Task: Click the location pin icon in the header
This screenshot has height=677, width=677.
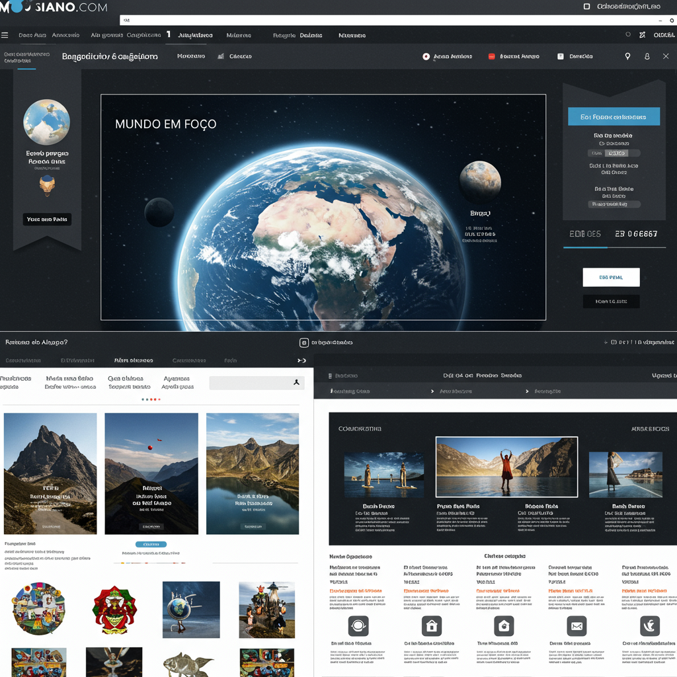Action: point(627,56)
